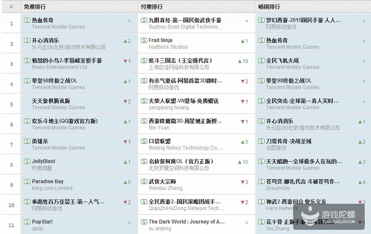Image resolution: width=371 pixels, height=234 pixels.
Task: Click the $ icon beside 热血传奇 in free ranking
Action: [x=27, y=20]
